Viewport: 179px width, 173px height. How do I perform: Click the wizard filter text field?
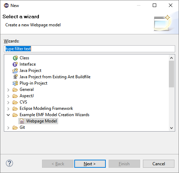point(89,49)
